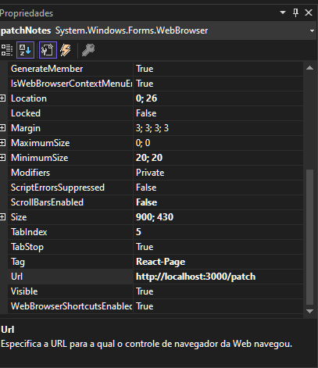
Task: Click the Property Pages wrench icon
Action: click(88, 50)
